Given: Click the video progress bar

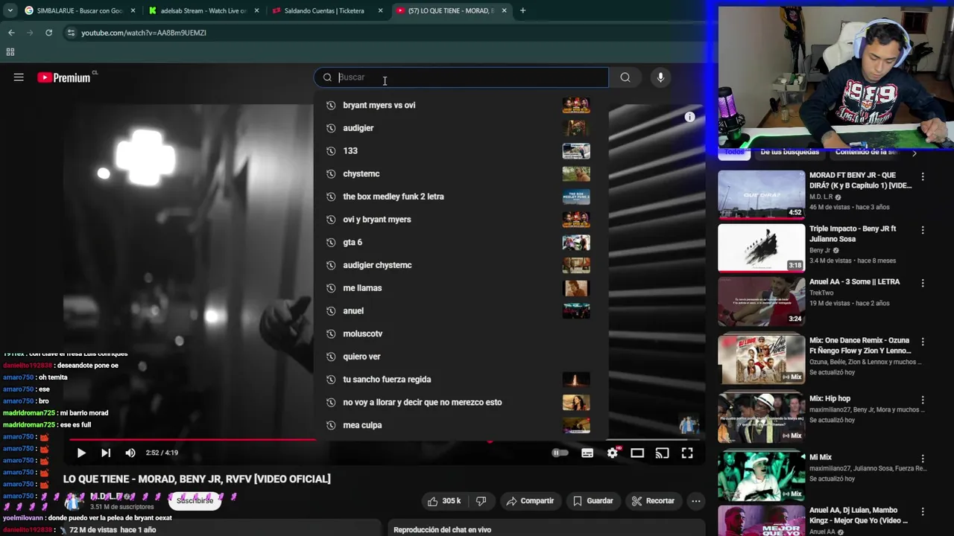Looking at the screenshot, I should pos(384,440).
